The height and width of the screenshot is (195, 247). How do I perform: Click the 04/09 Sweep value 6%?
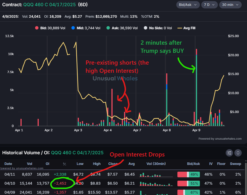[x=238, y=192]
